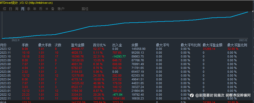The image size is (254, 103).
Task: Click profit value 49858.77
Action: point(78,49)
